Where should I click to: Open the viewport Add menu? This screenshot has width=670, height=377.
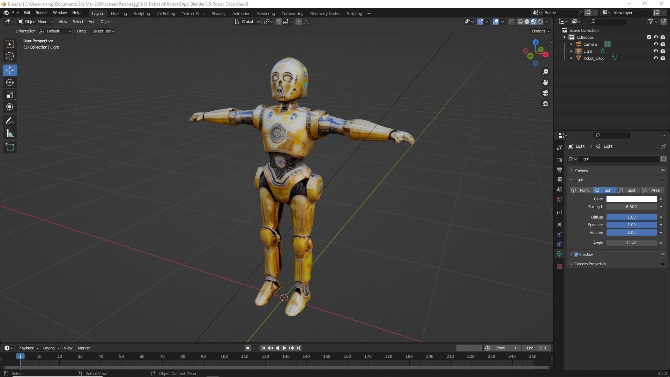(x=92, y=22)
